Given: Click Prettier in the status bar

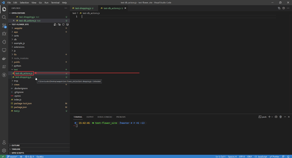Looking at the screenshot, I should (x=275, y=156).
